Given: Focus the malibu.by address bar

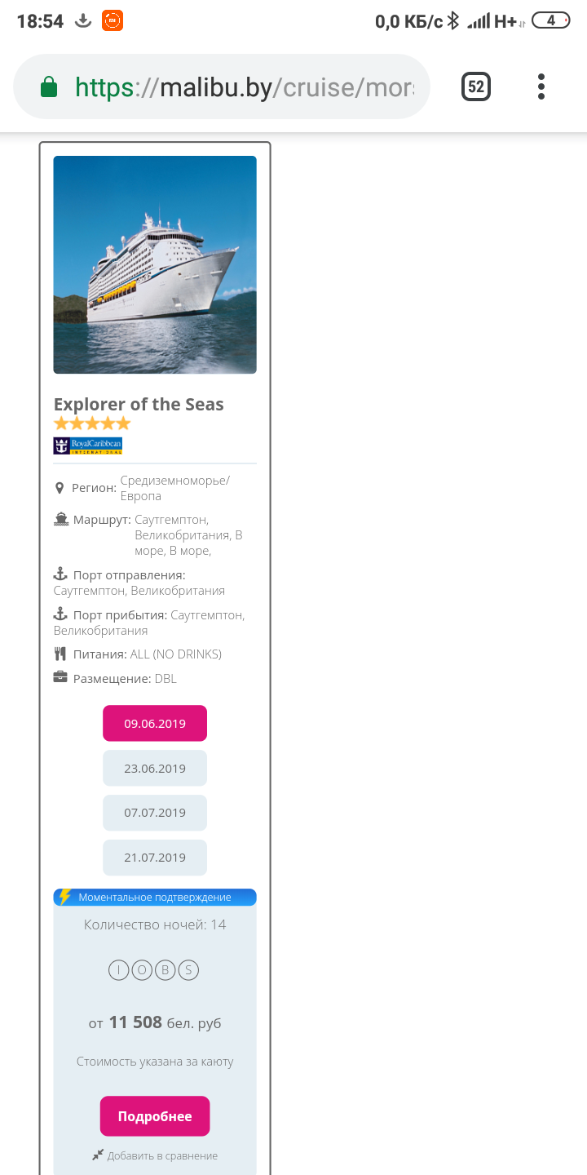Looking at the screenshot, I should pyautogui.click(x=245, y=87).
